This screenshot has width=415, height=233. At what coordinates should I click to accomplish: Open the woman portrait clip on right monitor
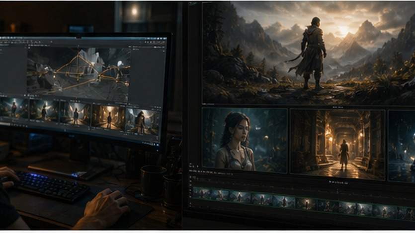[x=245, y=140]
